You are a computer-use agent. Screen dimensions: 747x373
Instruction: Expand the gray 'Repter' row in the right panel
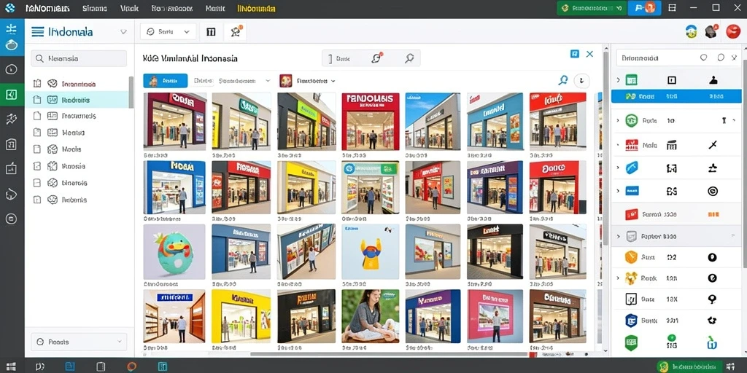tap(619, 236)
